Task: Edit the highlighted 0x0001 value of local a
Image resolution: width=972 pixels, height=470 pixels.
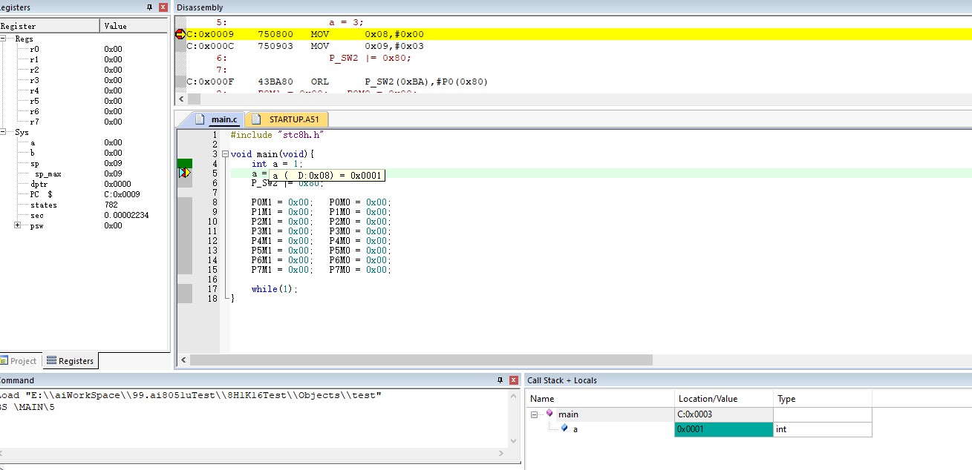Action: coord(723,429)
